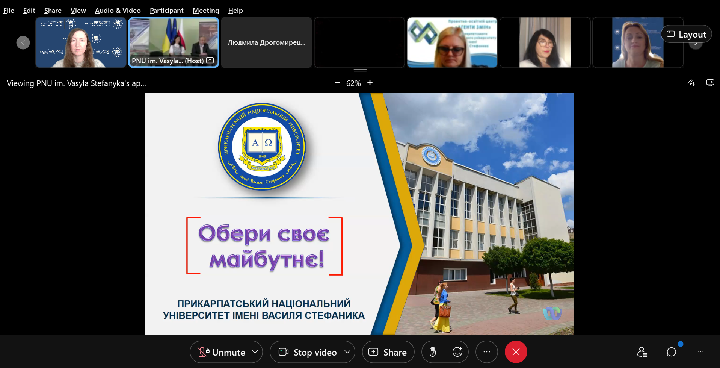Screen dimensions: 720x368
Task: Click the red leave meeting button
Action: pos(516,352)
